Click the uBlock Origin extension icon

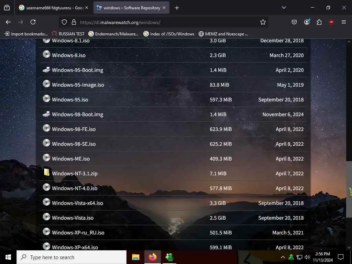pos(331,22)
